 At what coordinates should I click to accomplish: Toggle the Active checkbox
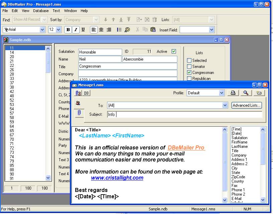pos(174,51)
